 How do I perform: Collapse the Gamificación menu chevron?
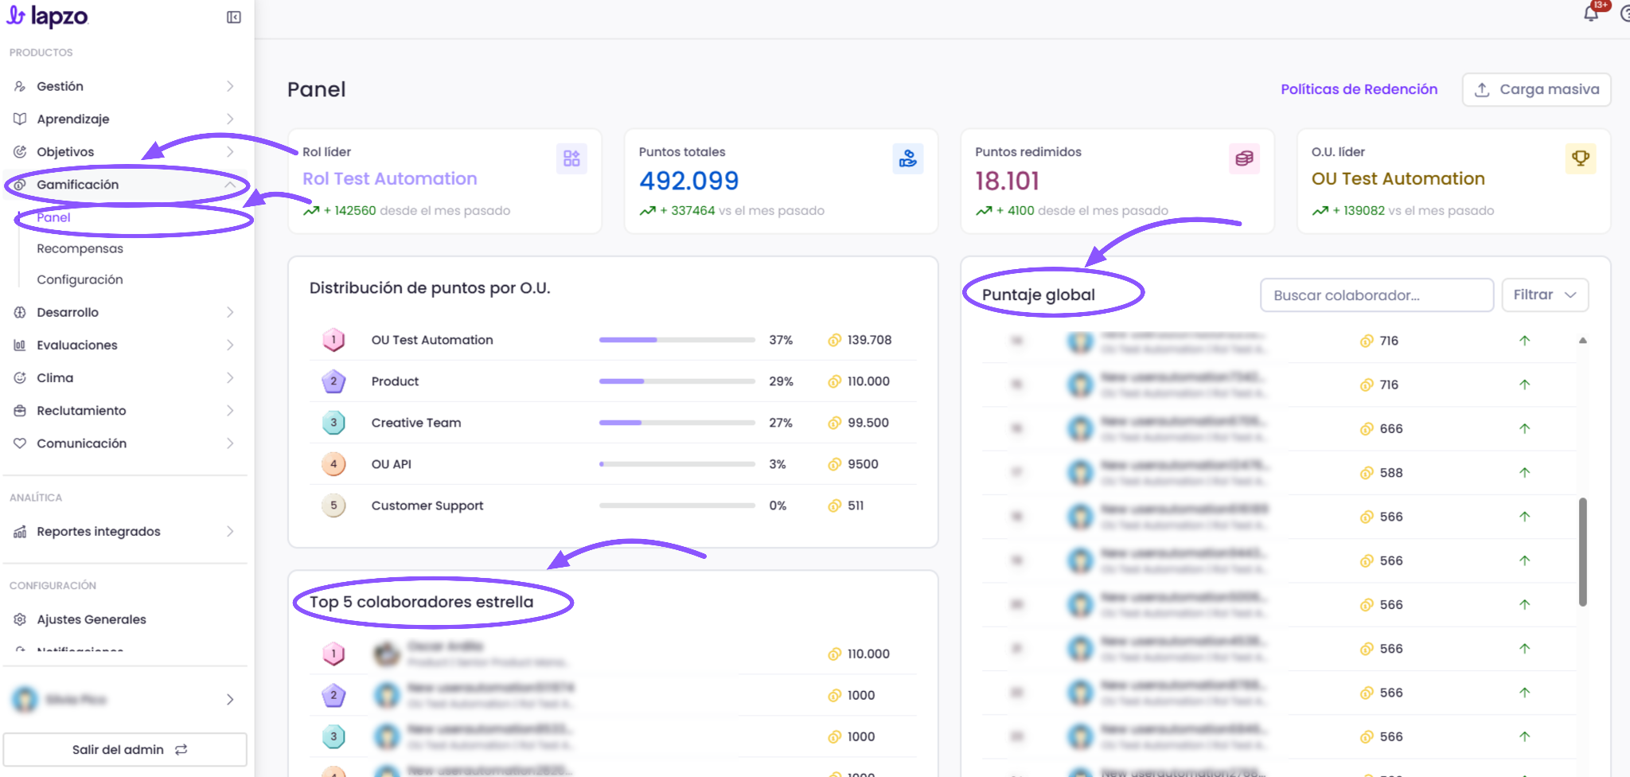tap(230, 184)
